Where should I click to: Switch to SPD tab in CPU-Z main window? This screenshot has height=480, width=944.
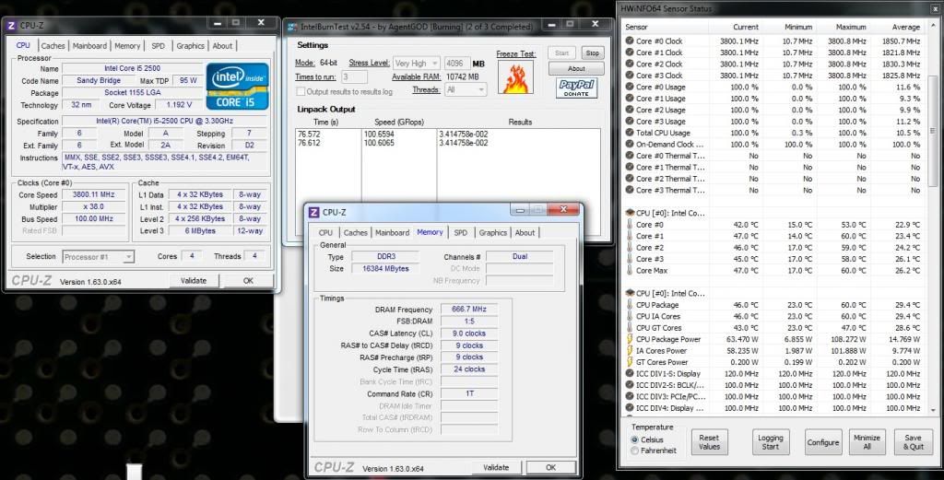tap(158, 46)
